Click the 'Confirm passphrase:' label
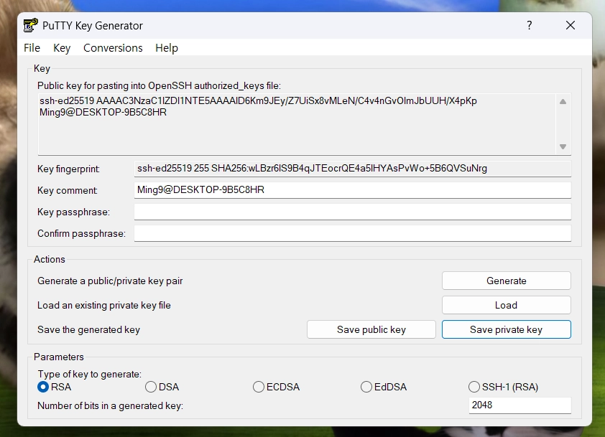 click(x=81, y=233)
